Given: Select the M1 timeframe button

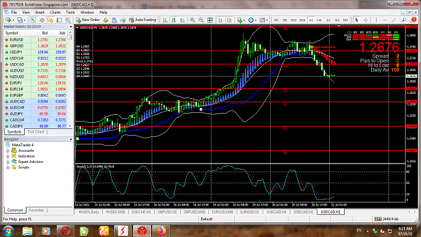Looking at the screenshot, I should coord(276,20).
